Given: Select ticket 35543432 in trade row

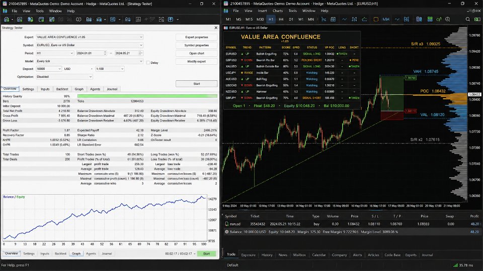Looking at the screenshot, I should (x=258, y=224).
